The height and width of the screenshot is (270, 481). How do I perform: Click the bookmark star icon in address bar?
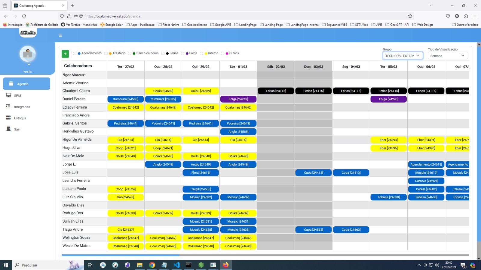pyautogui.click(x=410, y=16)
